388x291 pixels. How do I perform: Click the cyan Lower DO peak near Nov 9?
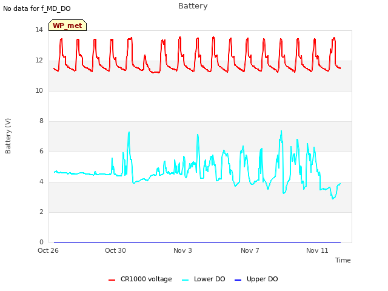click(x=281, y=132)
